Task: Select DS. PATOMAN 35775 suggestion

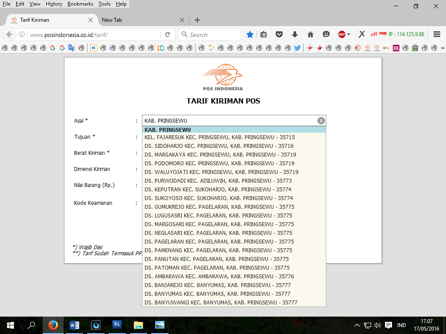Action: 234,267
